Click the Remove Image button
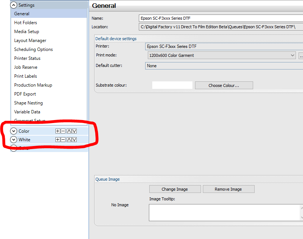 pos(229,189)
